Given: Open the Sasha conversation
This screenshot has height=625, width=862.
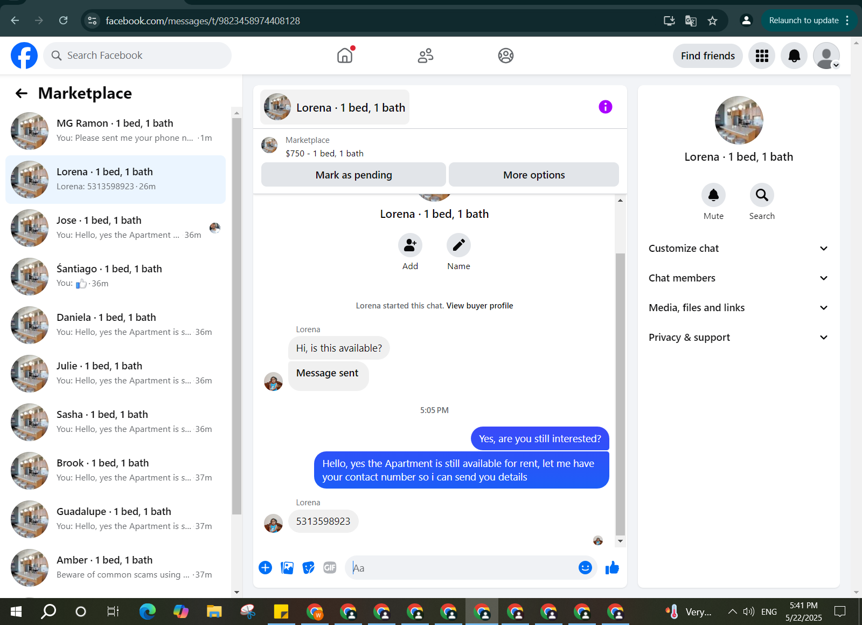Looking at the screenshot, I should point(115,422).
